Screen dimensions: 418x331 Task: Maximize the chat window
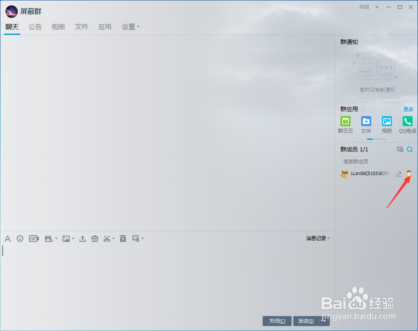coord(400,7)
